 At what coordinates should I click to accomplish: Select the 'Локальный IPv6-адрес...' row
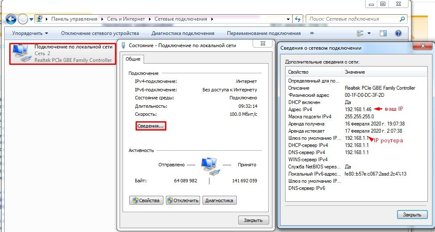click(356, 174)
